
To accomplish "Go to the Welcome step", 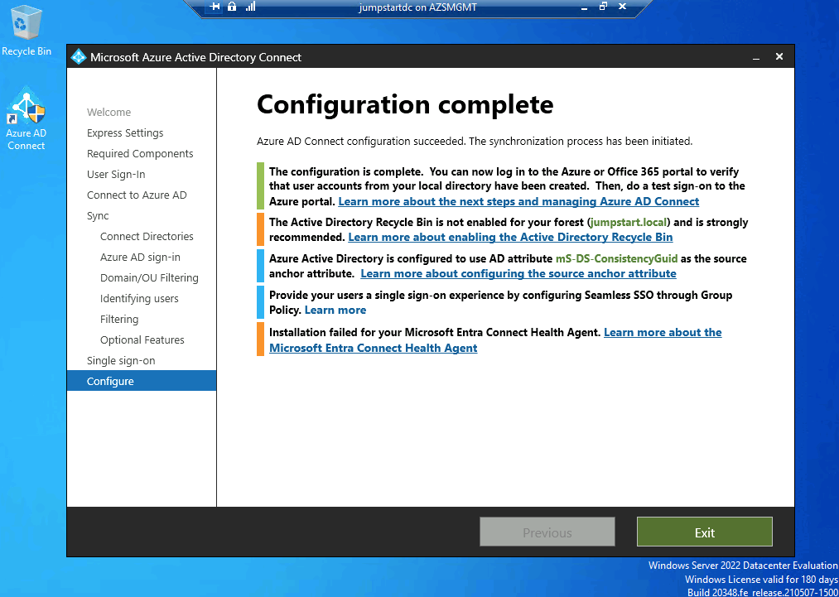I will click(x=109, y=113).
